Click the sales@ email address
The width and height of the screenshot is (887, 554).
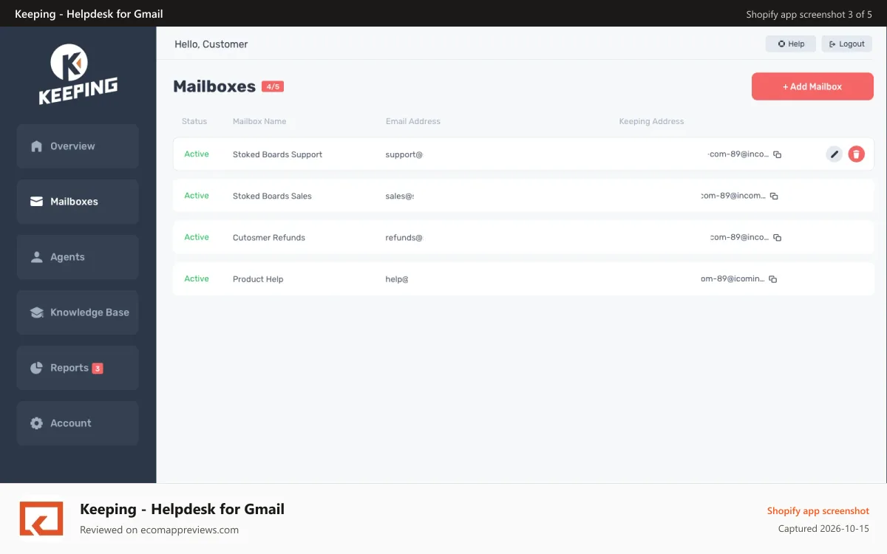tap(400, 196)
